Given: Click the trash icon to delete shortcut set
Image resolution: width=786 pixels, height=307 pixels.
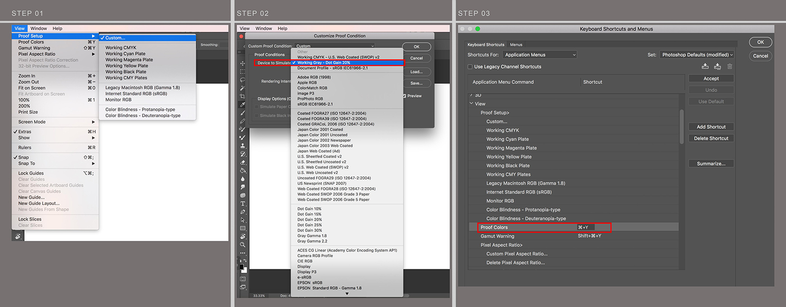Looking at the screenshot, I should 730,66.
